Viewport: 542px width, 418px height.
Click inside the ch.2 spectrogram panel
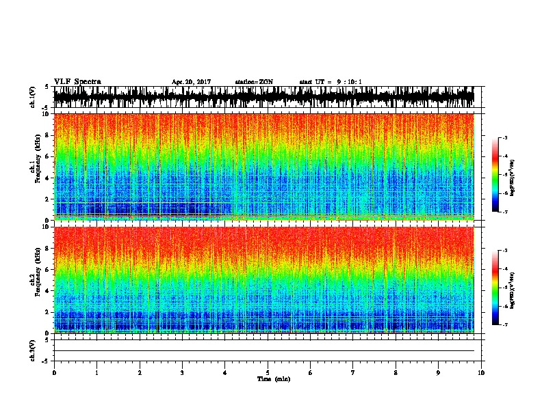pyautogui.click(x=264, y=280)
